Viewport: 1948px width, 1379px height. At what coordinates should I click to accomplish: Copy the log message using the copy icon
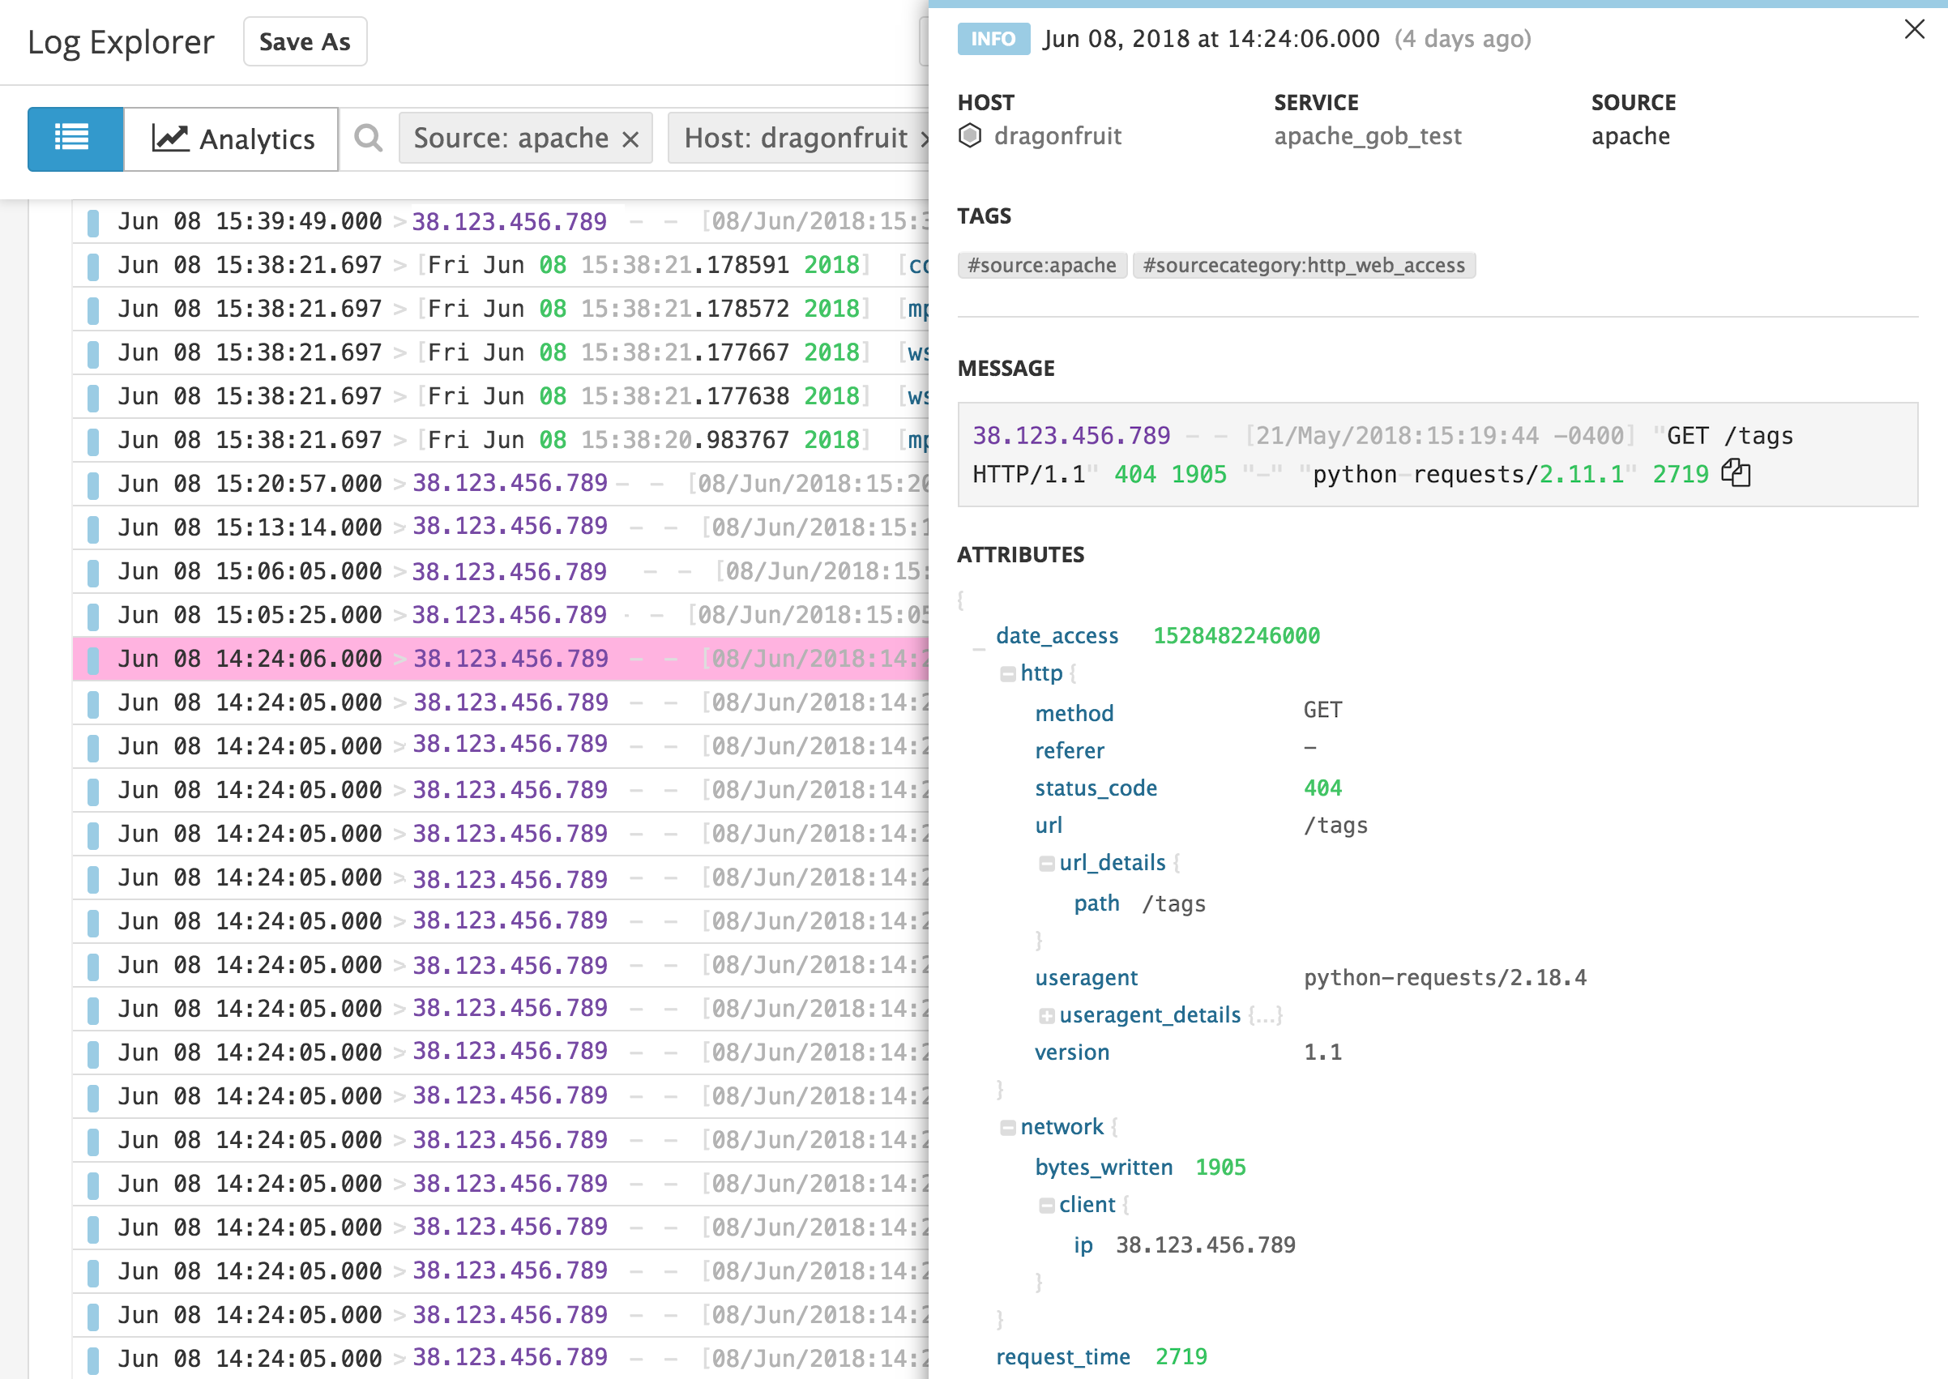click(1735, 474)
